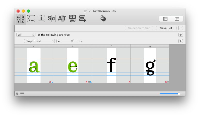Viewport: 200px width, 117px height.
Task: Open the Scripting window icon
Action: click(x=31, y=19)
